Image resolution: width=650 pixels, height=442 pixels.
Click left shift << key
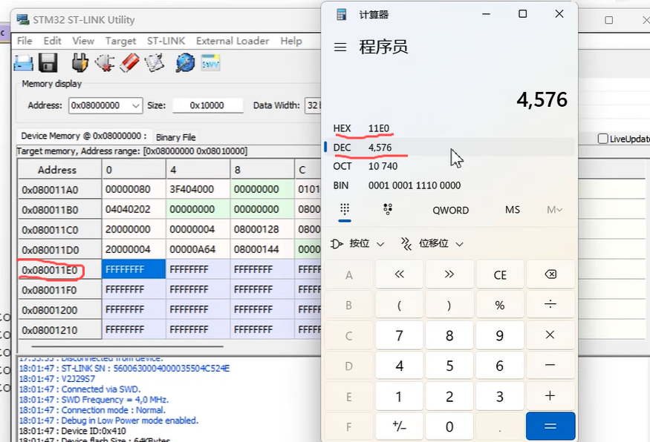point(399,274)
